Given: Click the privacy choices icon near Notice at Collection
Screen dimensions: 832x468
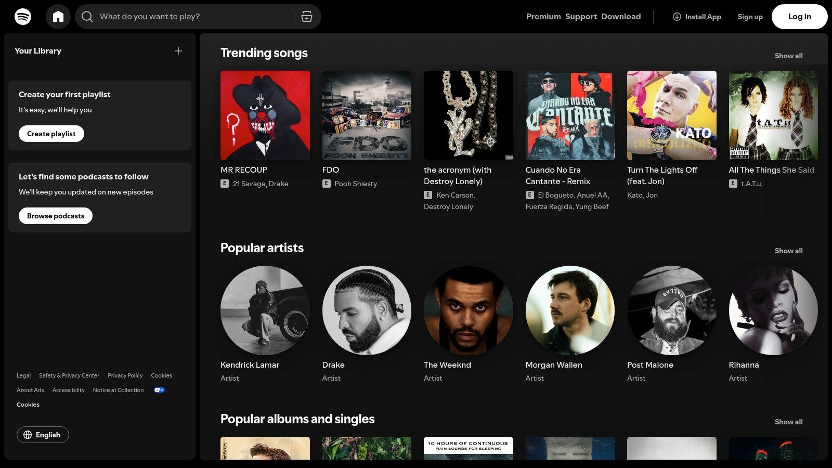Looking at the screenshot, I should pos(159,389).
